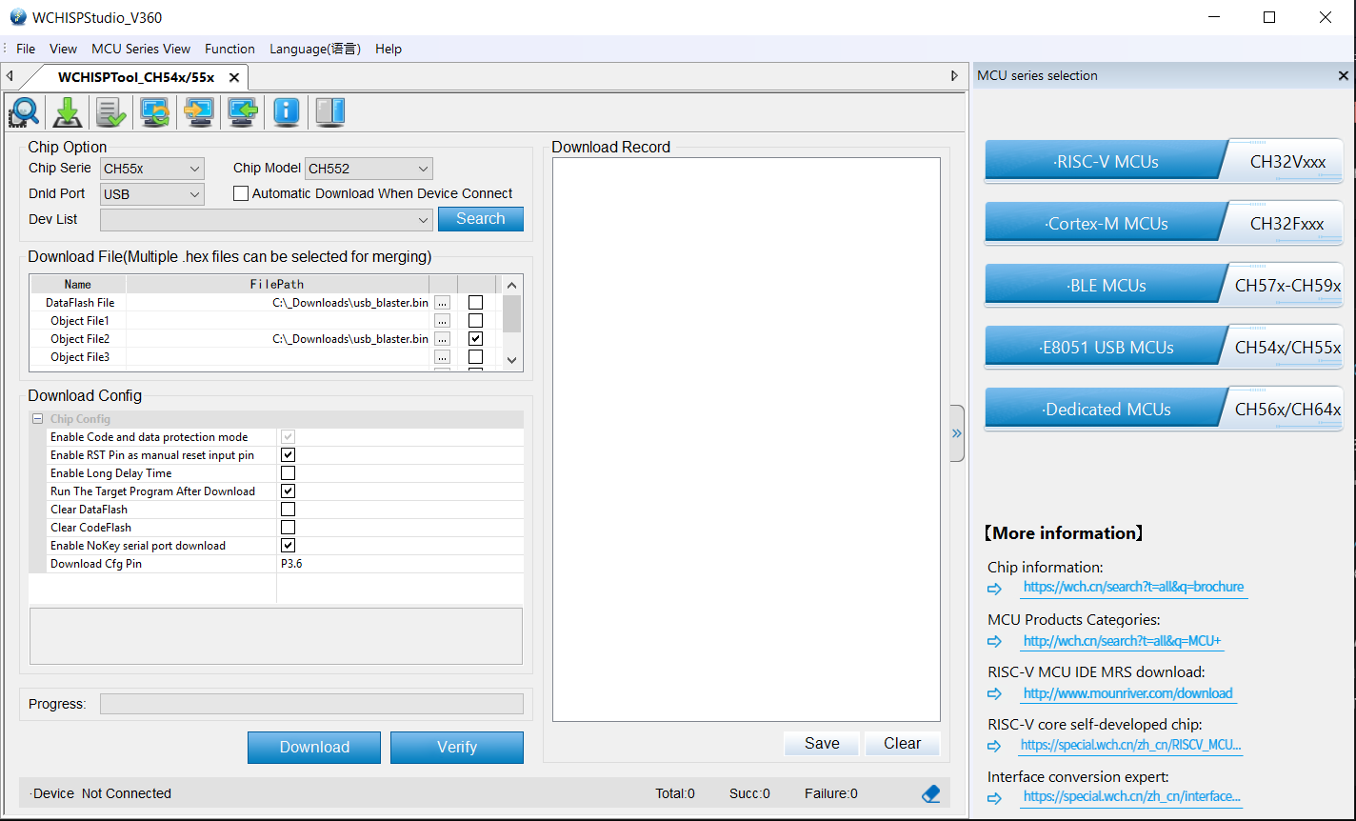This screenshot has width=1356, height=821.
Task: Click the green download-arrow toolbar icon
Action: pos(68,112)
